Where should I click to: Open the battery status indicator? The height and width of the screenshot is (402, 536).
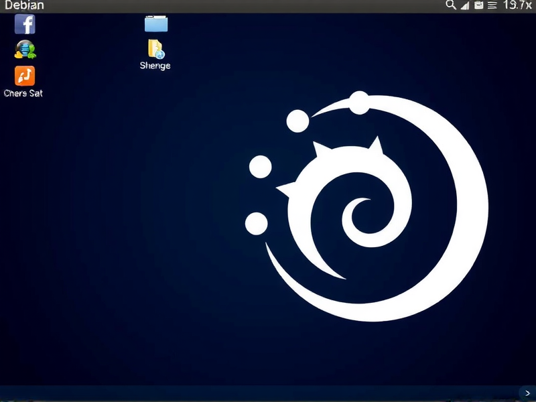pyautogui.click(x=477, y=5)
